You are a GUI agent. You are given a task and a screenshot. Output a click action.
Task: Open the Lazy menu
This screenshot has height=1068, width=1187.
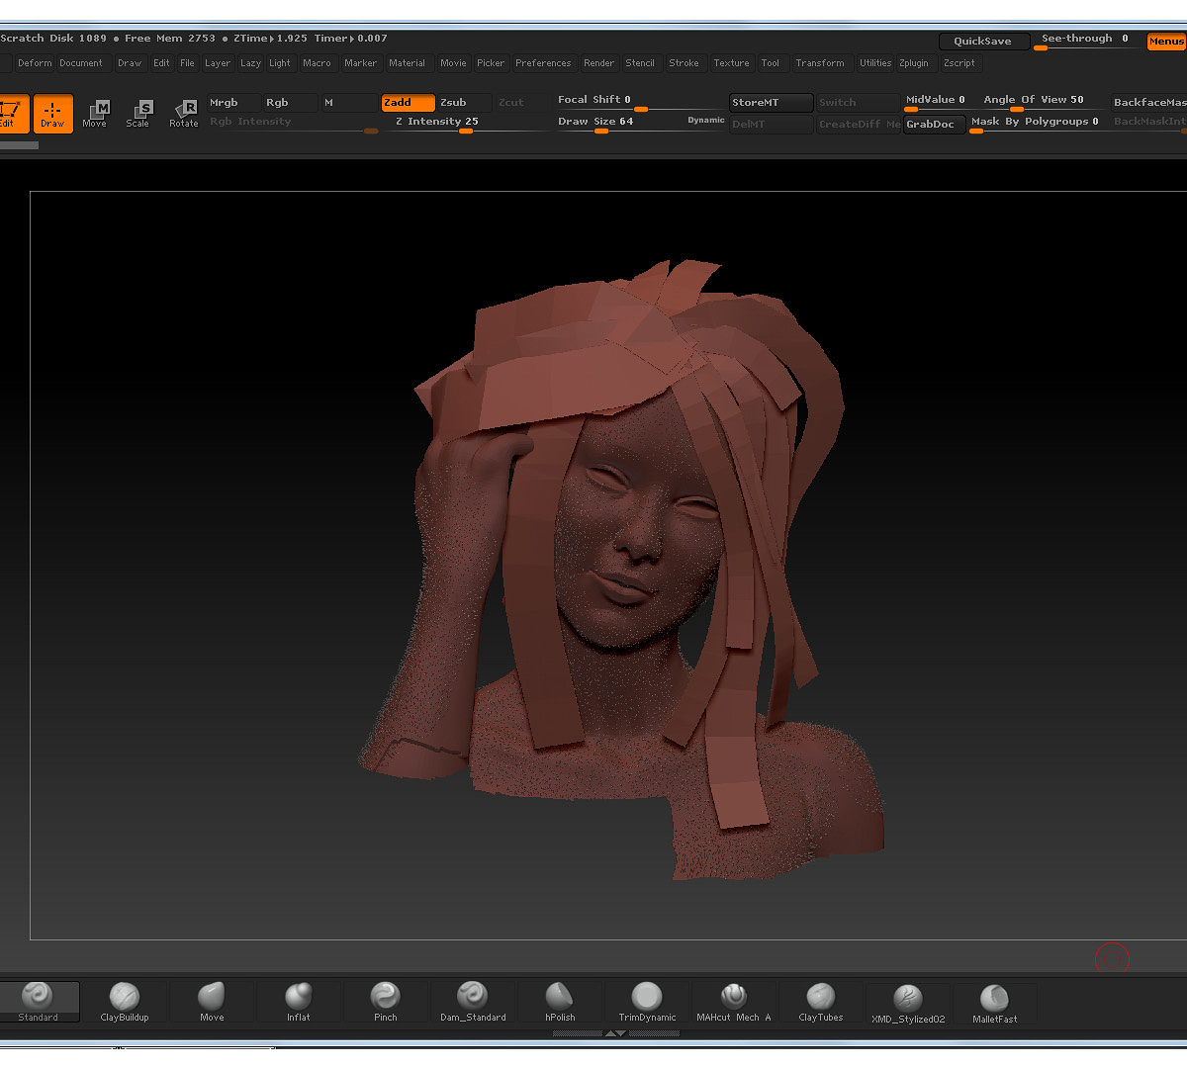[250, 63]
